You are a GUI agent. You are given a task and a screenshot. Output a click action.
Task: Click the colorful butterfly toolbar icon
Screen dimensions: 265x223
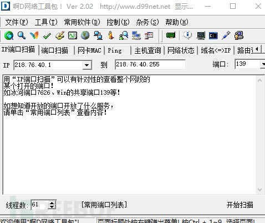[x=34, y=35]
